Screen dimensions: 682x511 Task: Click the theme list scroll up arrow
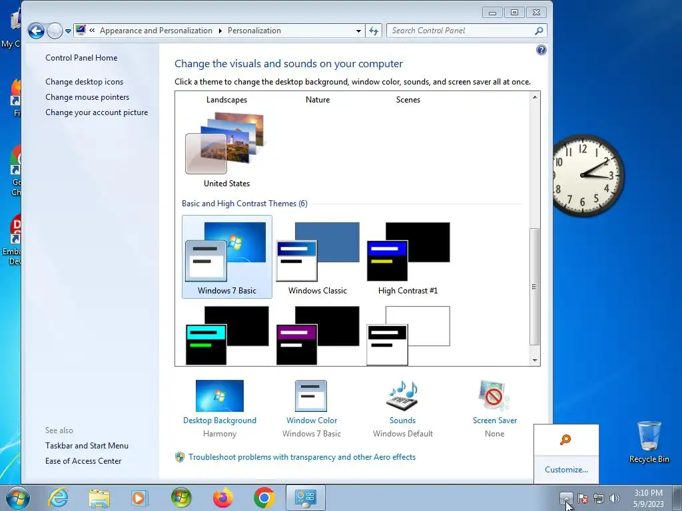pyautogui.click(x=535, y=97)
